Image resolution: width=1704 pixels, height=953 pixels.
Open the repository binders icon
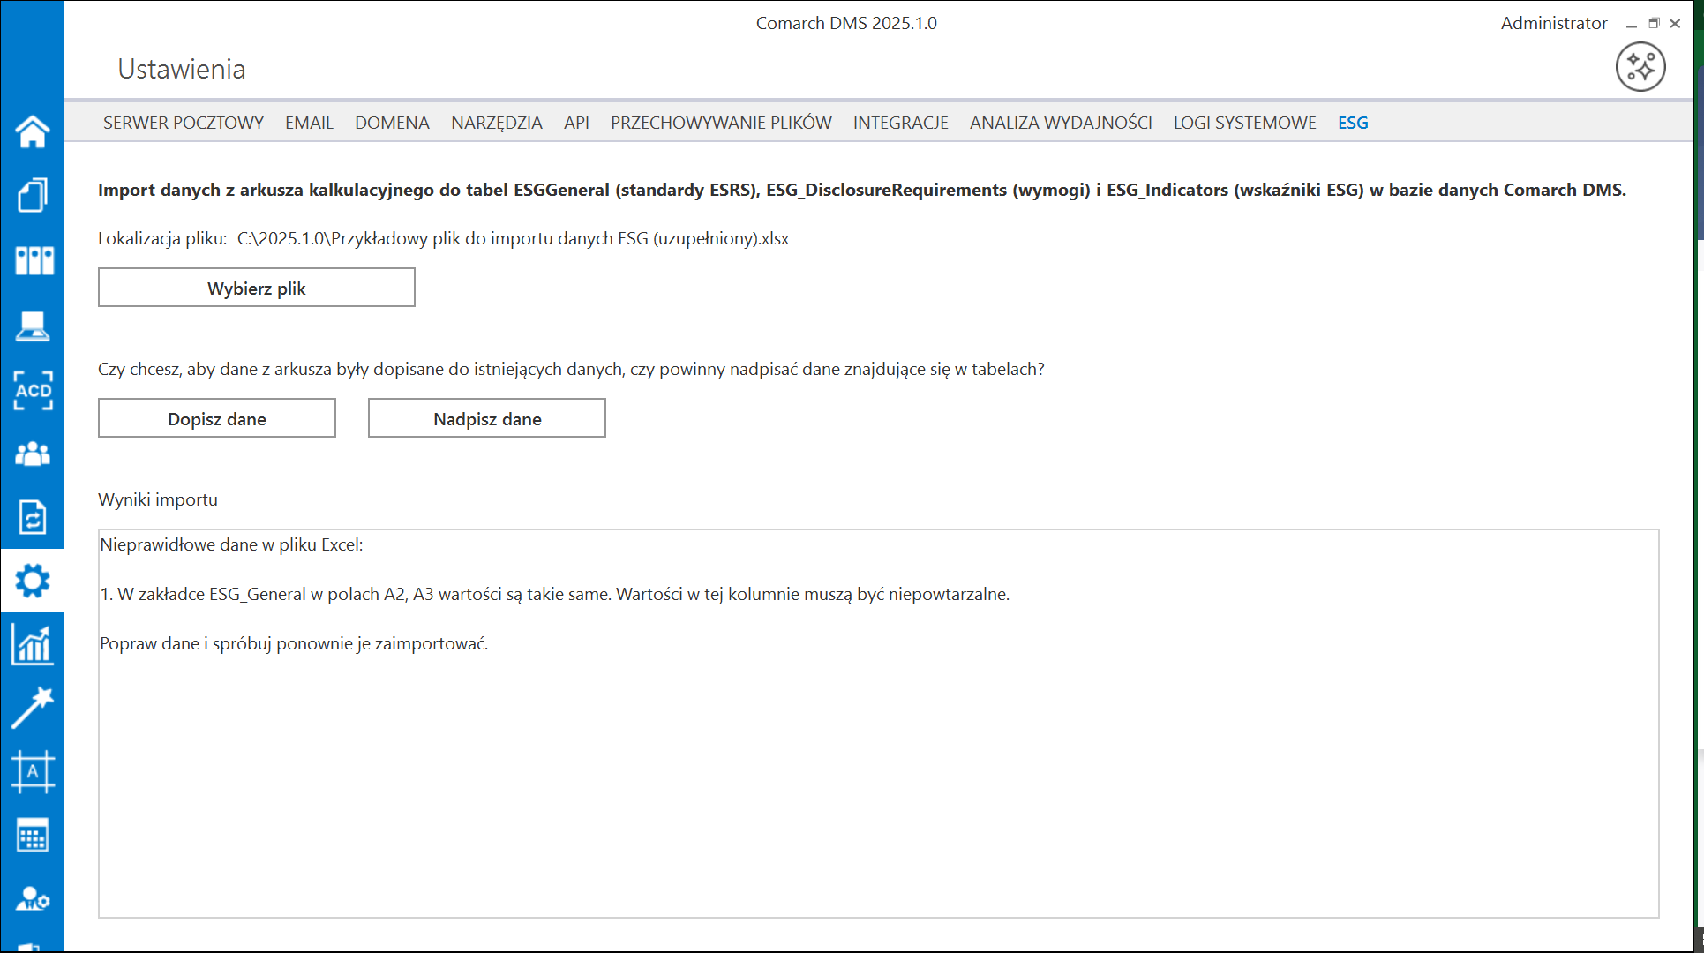click(33, 260)
